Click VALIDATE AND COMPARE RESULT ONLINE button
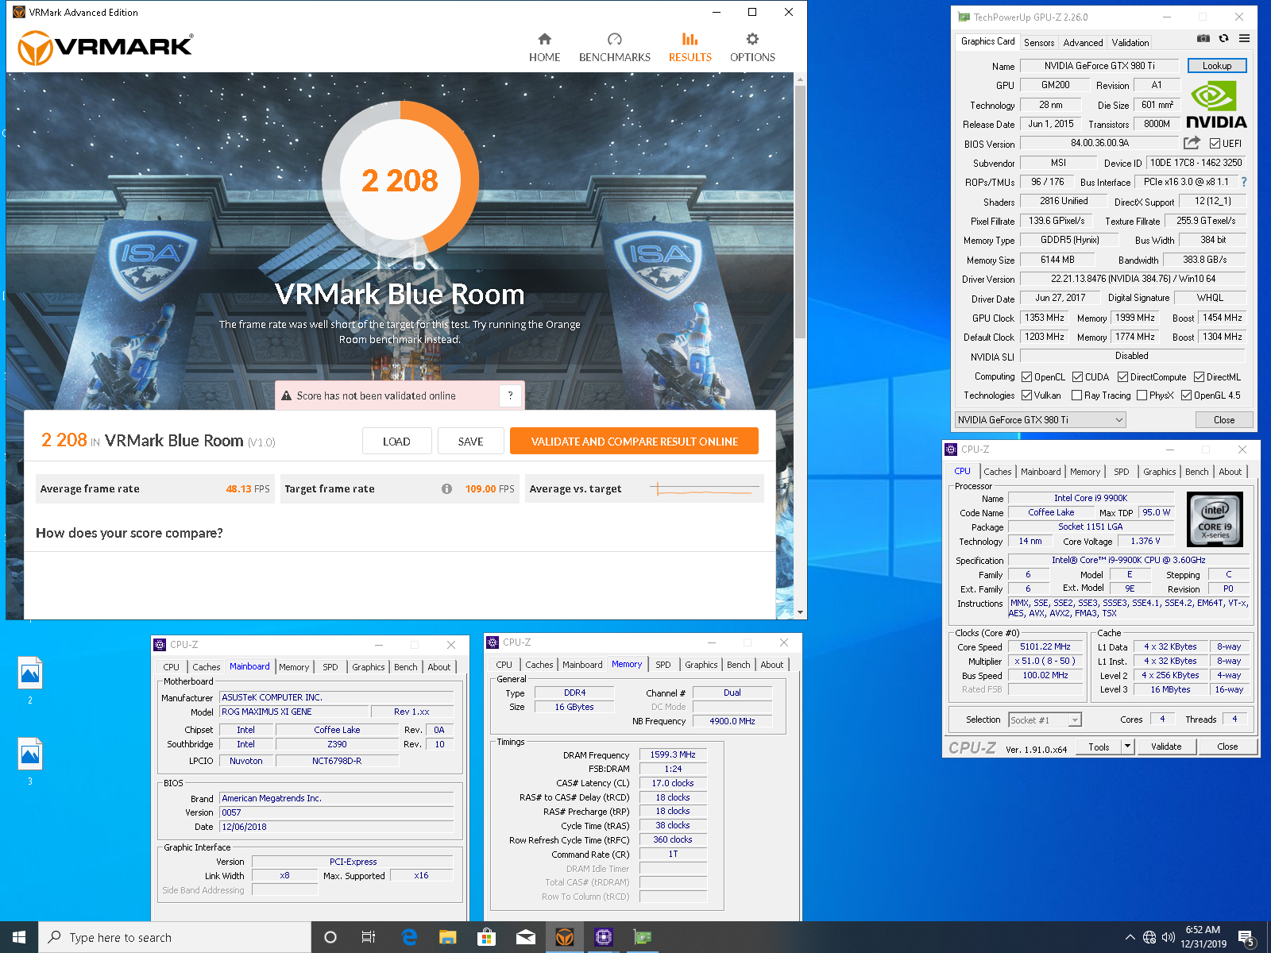The image size is (1271, 953). pos(634,442)
